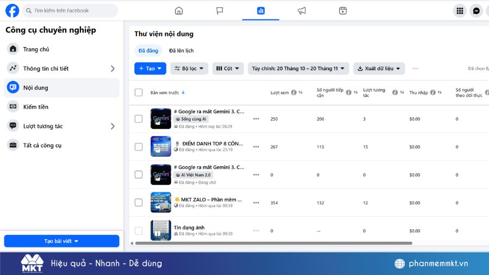Click the Thông tin chi tiết insights icon
The width and height of the screenshot is (489, 275).
coord(13,68)
